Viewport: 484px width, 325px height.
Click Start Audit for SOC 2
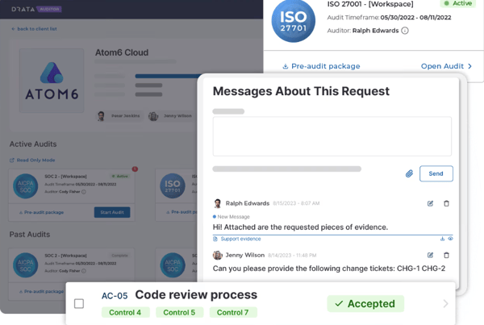[x=111, y=212]
